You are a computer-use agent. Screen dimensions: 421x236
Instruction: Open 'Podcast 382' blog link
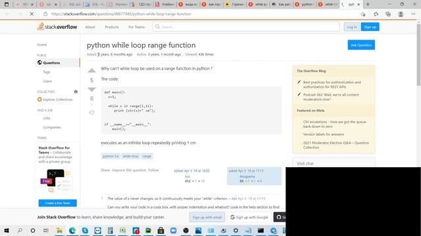331,97
